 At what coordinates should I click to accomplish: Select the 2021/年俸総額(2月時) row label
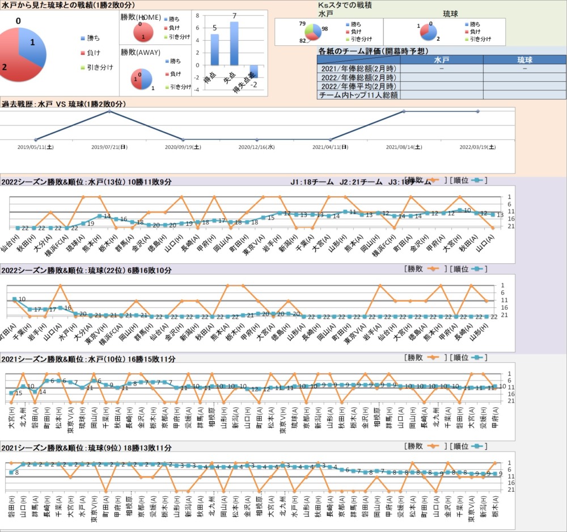358,68
